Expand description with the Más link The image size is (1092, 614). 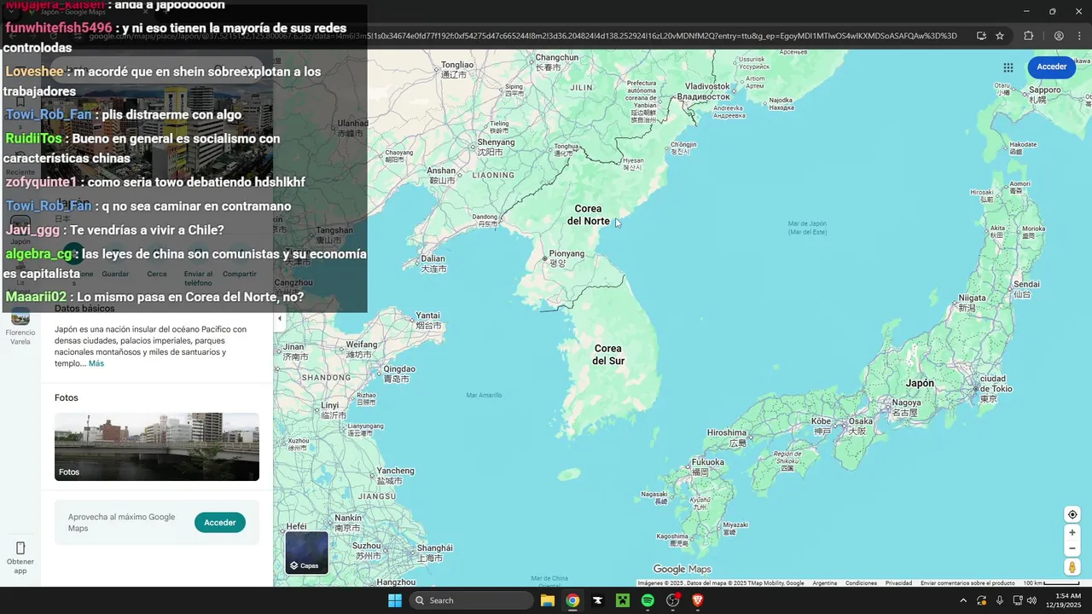[96, 363]
